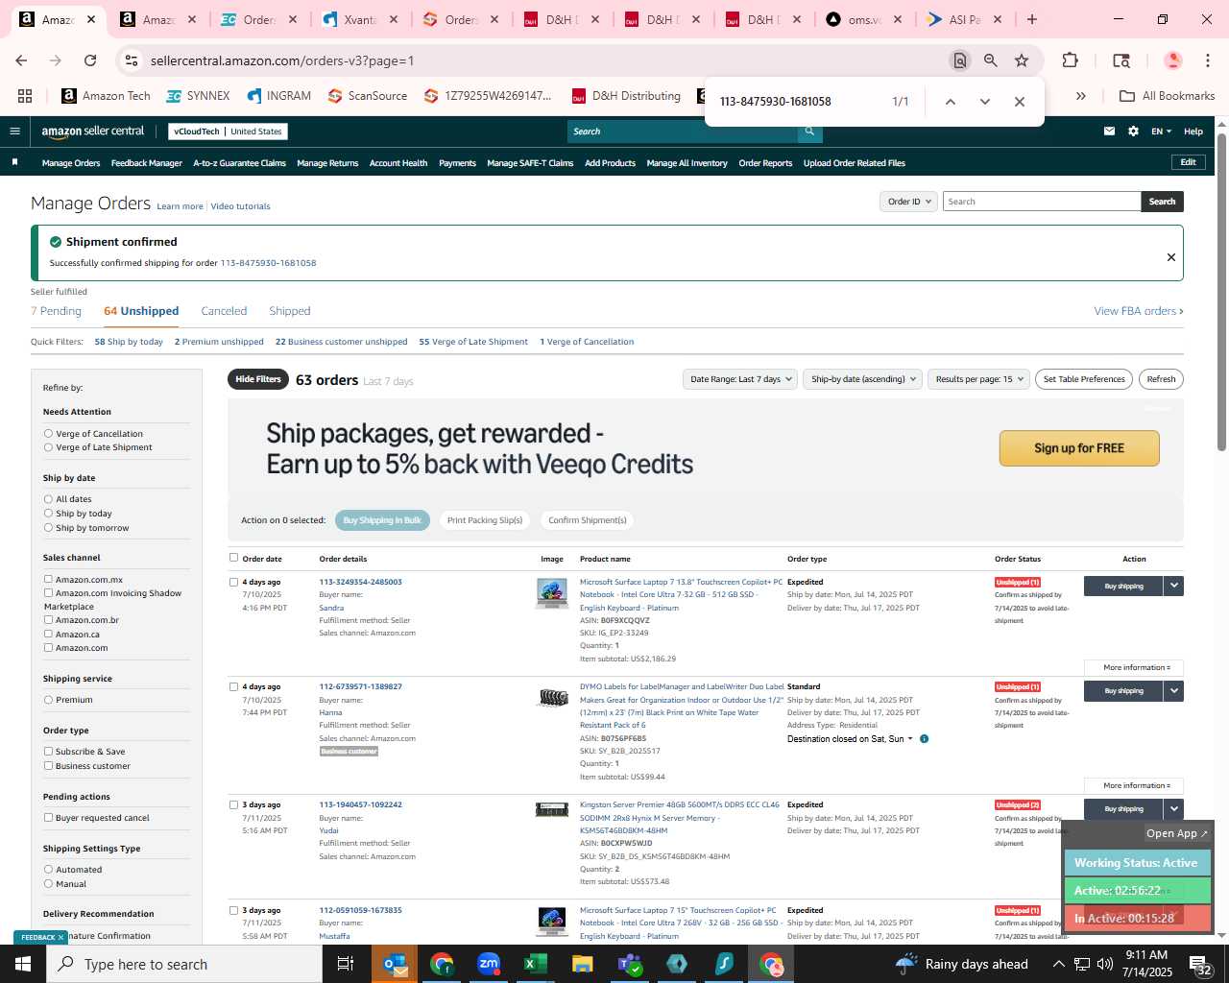Open Outlook from the taskbar
1229x983 pixels.
[x=395, y=964]
